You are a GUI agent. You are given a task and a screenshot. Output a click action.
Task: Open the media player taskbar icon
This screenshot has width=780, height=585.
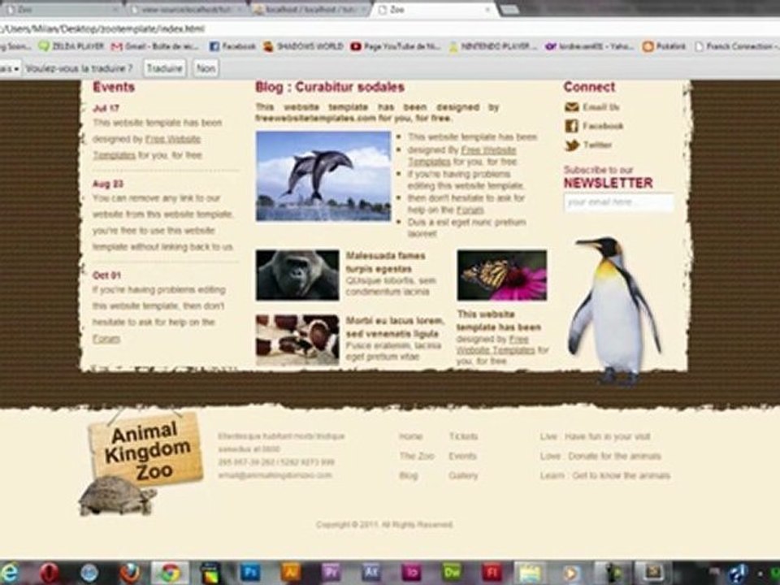[x=571, y=573]
